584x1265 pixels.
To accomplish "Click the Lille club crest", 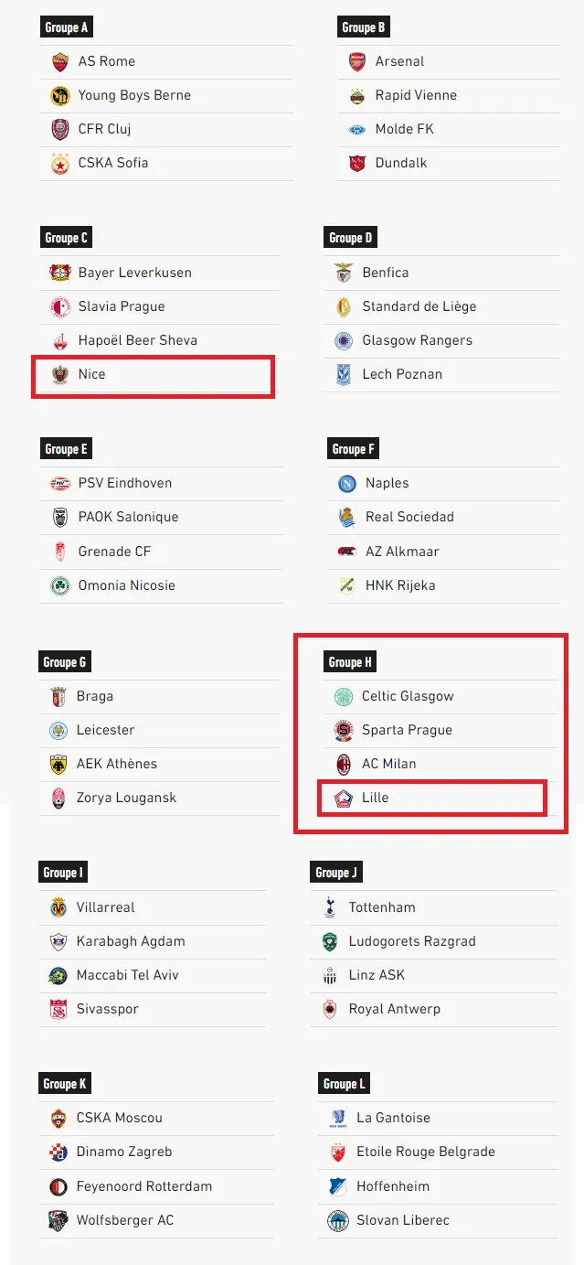I will coord(344,798).
